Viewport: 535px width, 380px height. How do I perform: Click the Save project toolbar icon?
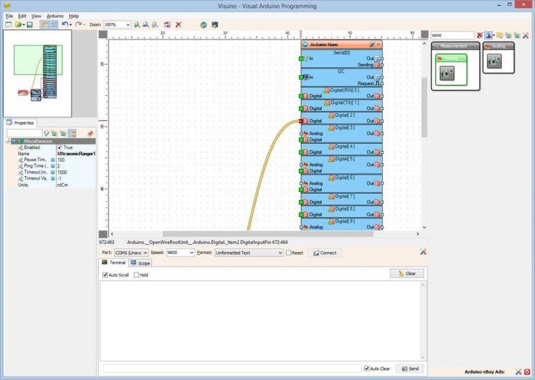click(29, 24)
